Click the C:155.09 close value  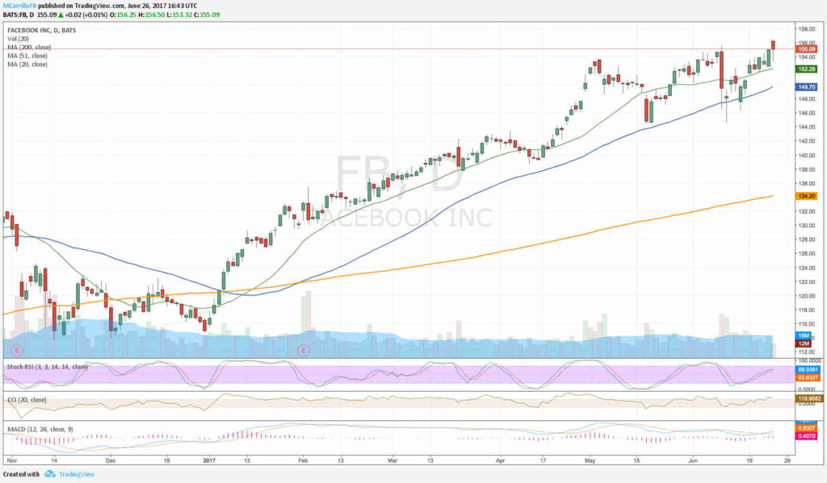pos(207,15)
